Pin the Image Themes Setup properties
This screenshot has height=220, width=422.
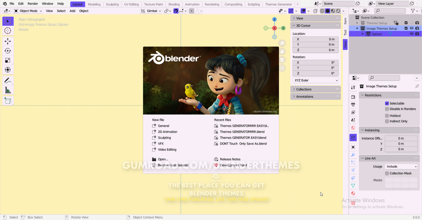point(417,86)
